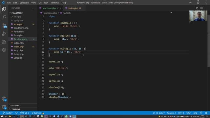Close the functions.php tab
210x118 pixels.
pos(60,8)
